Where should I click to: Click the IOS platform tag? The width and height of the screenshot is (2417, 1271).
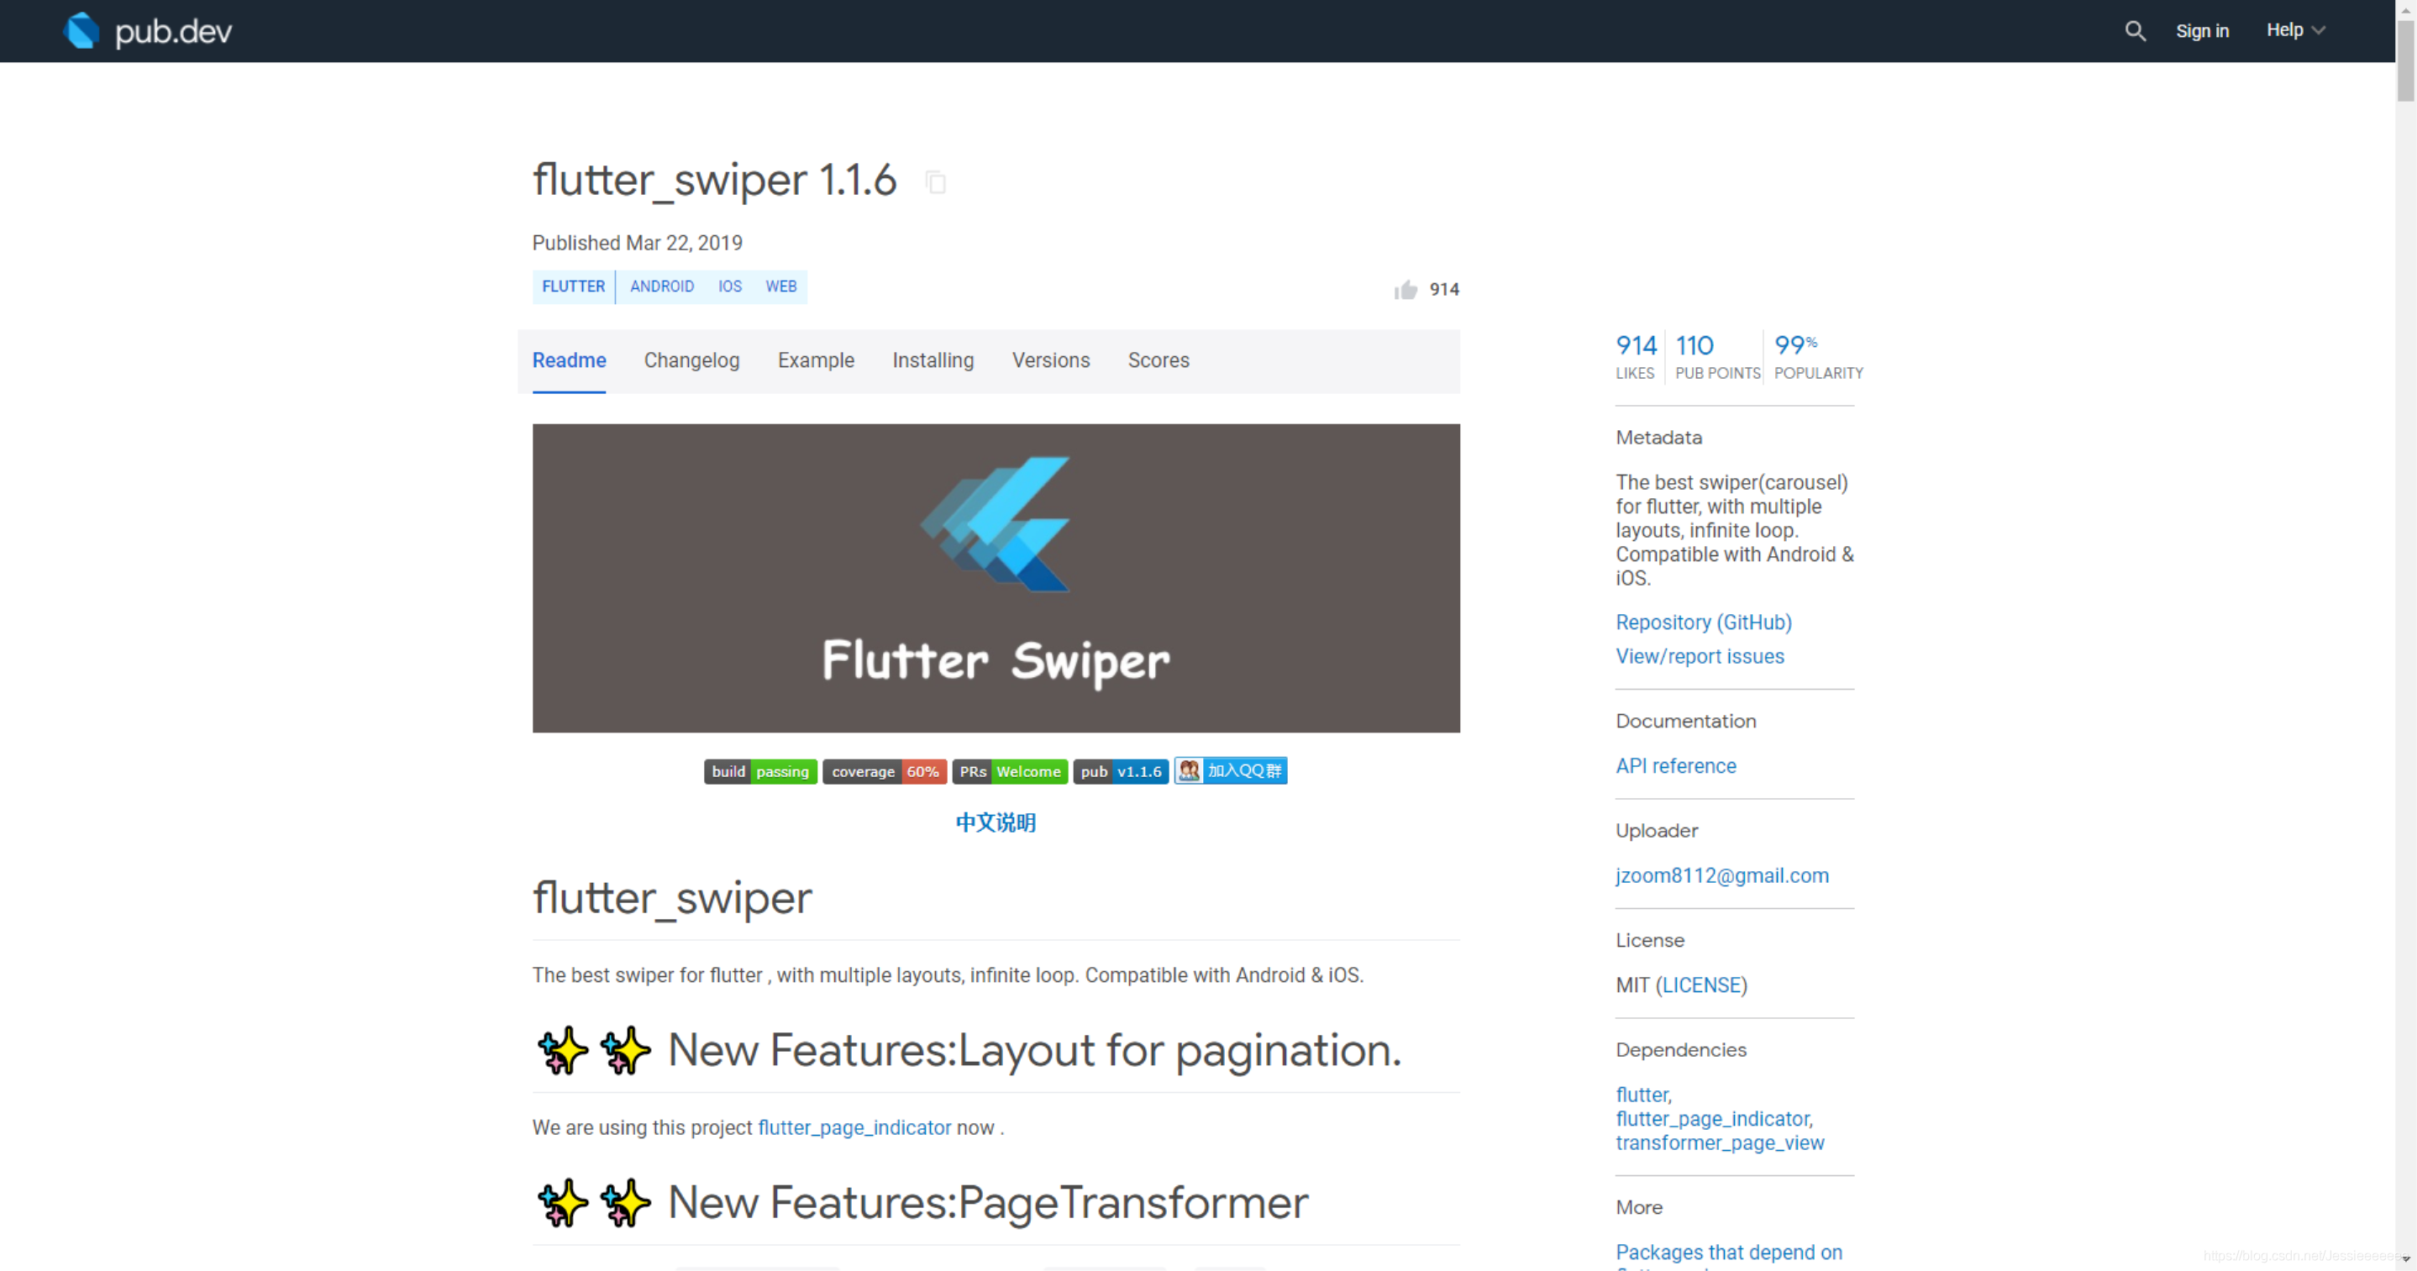tap(730, 287)
